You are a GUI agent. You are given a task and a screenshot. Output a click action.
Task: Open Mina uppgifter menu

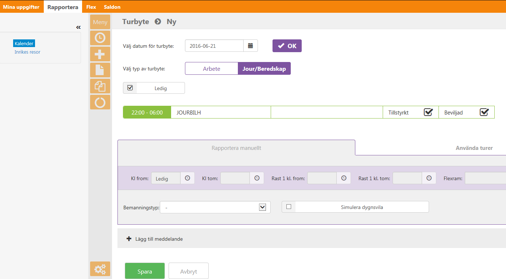(21, 7)
